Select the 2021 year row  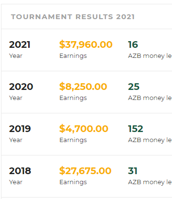(86, 50)
